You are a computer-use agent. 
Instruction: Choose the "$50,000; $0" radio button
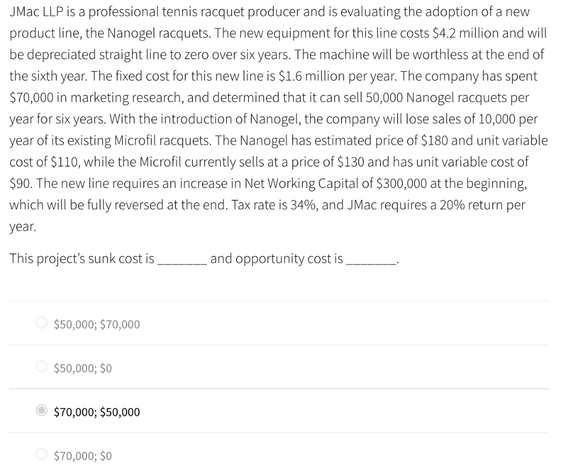coord(42,368)
